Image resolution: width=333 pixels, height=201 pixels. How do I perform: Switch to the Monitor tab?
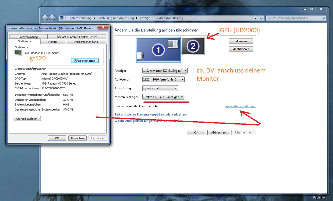click(53, 42)
